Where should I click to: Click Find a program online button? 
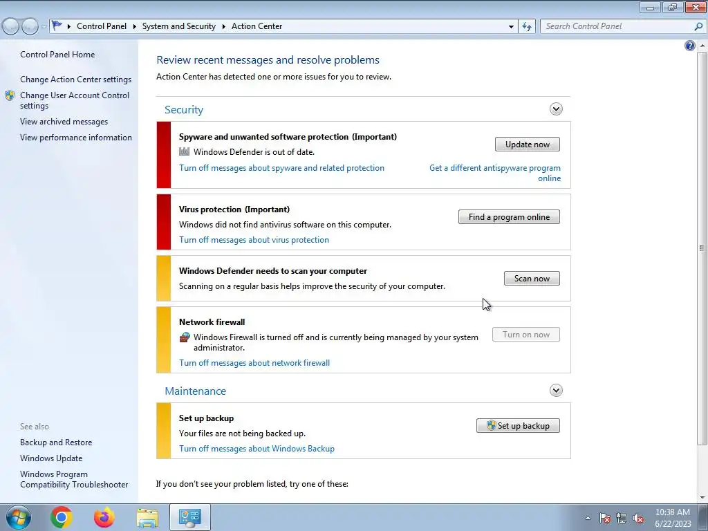[509, 216]
